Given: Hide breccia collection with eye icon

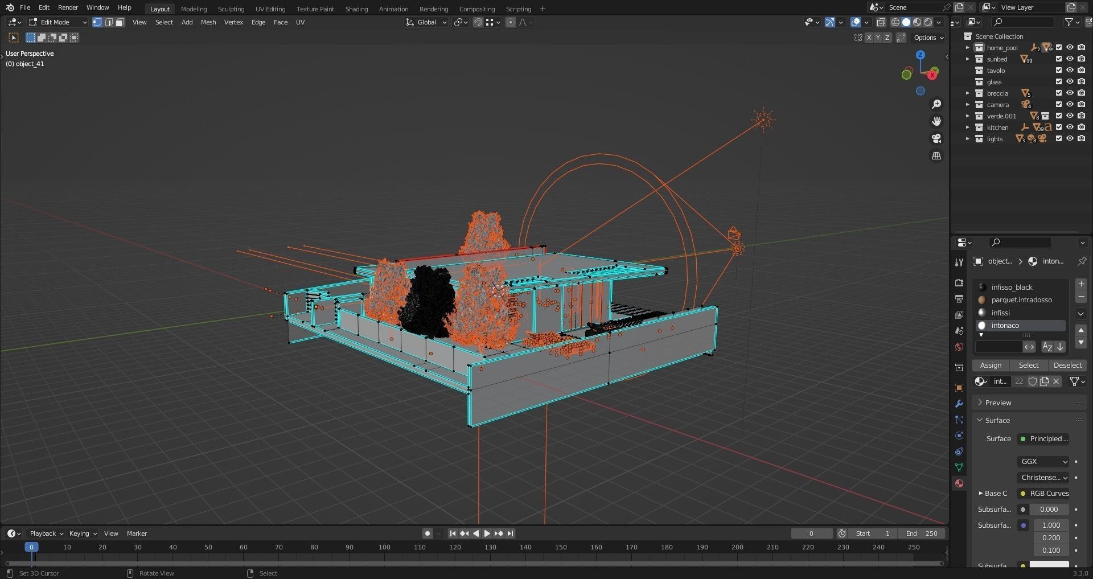Looking at the screenshot, I should coord(1070,93).
